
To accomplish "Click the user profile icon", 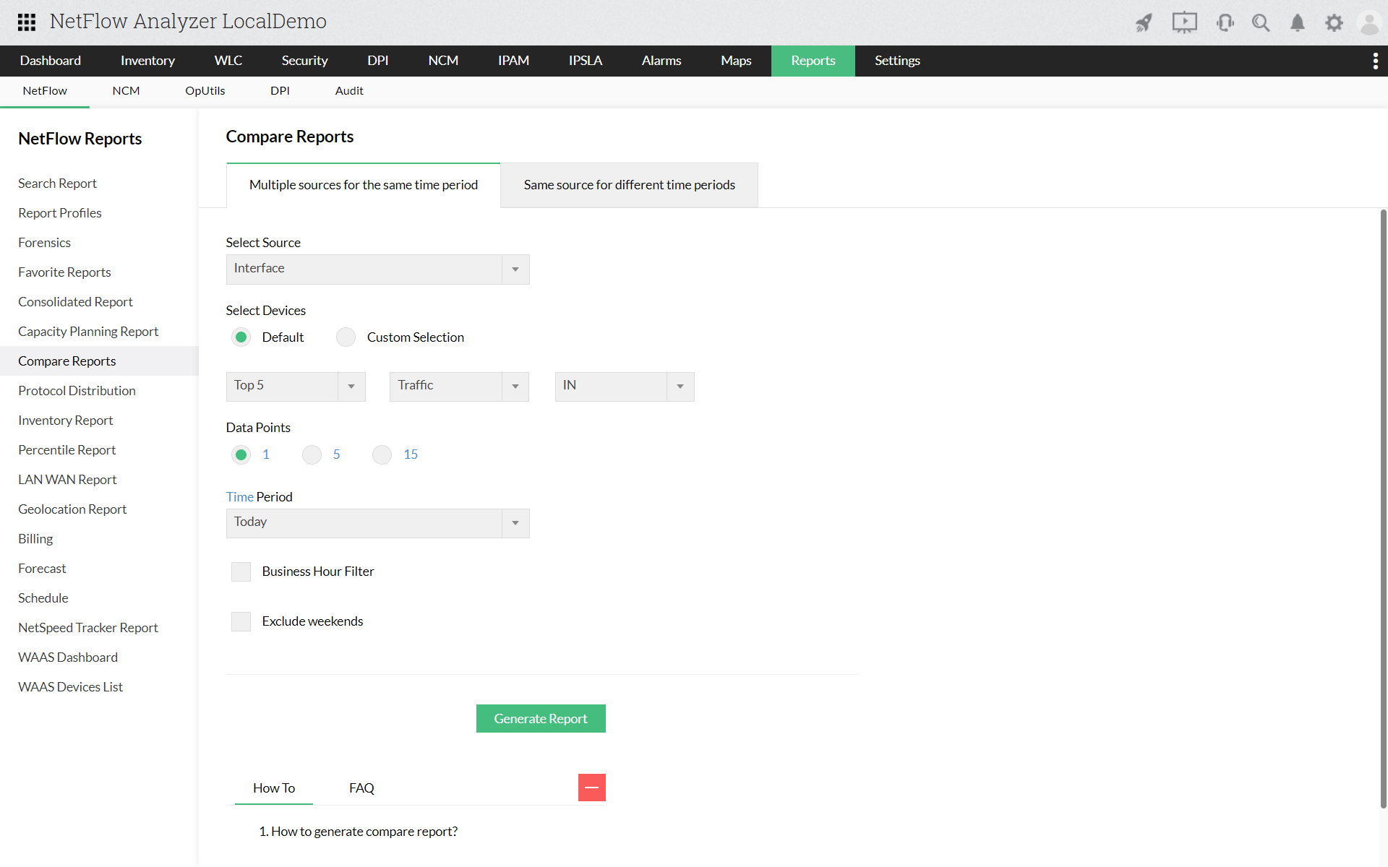I will point(1369,22).
